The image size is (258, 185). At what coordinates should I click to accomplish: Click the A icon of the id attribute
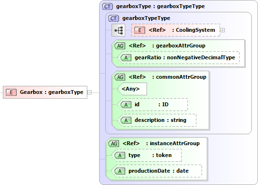point(126,105)
